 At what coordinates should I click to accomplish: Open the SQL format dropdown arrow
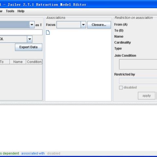(x=30, y=39)
